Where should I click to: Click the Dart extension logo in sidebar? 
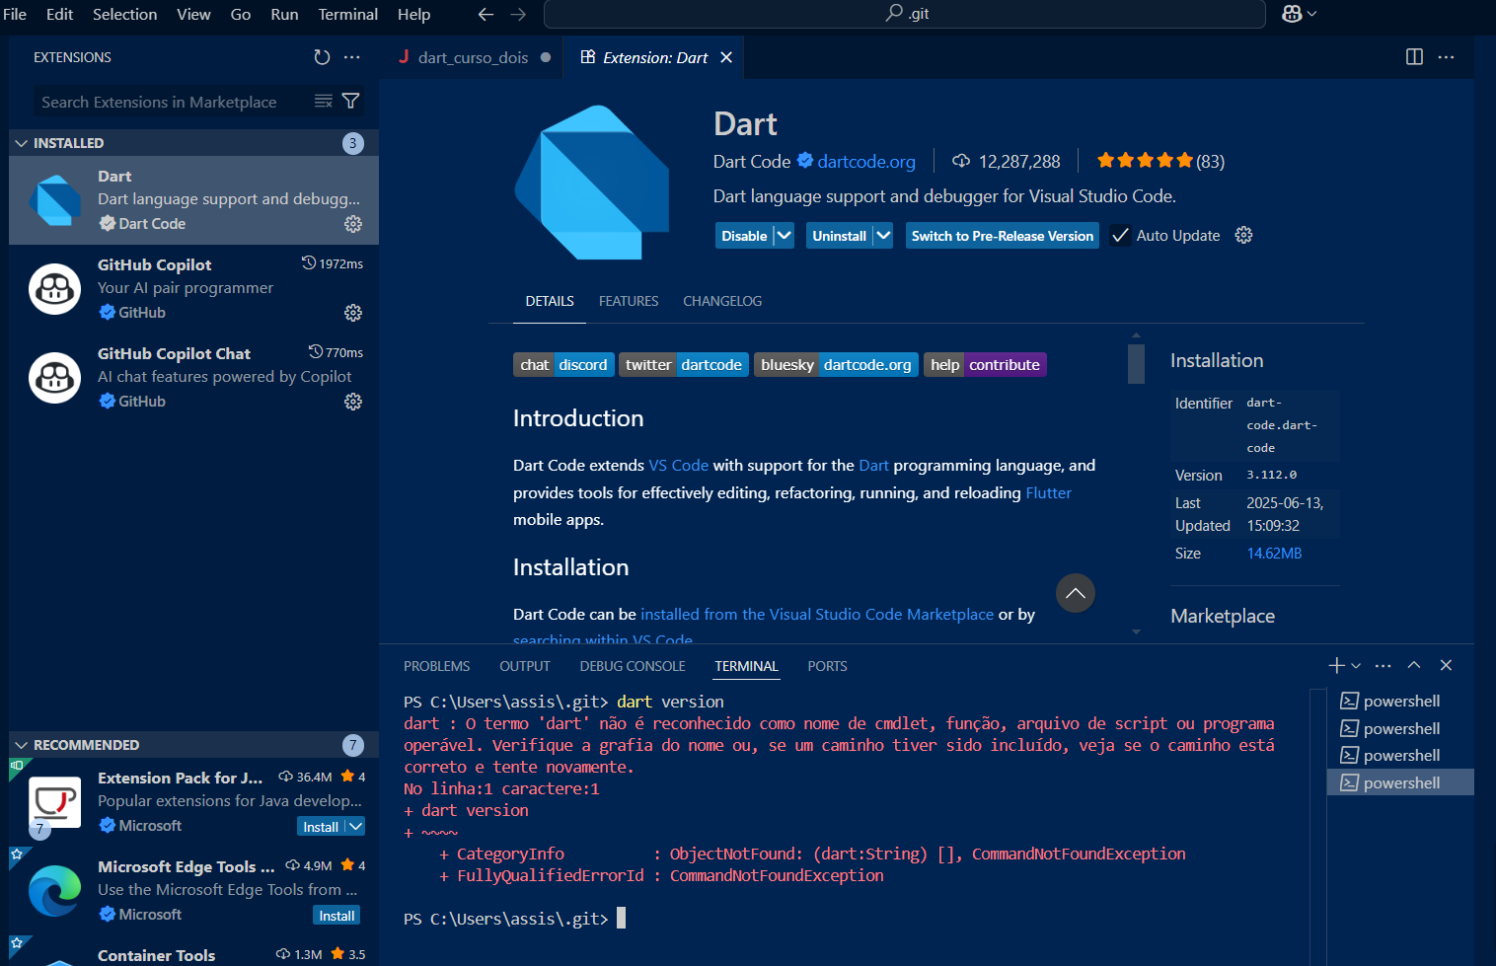pyautogui.click(x=55, y=200)
